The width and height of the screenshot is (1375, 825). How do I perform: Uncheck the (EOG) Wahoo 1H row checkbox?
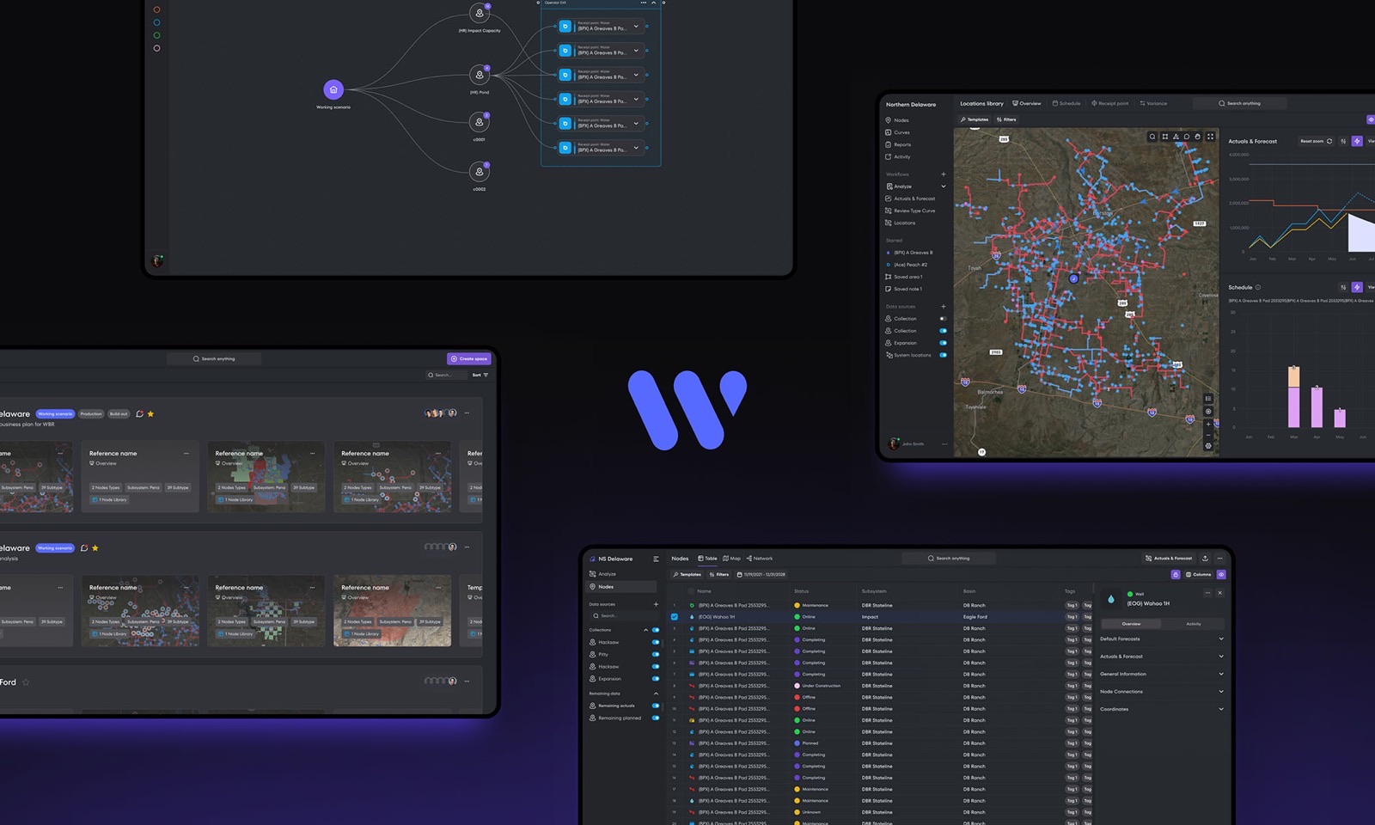coord(675,617)
